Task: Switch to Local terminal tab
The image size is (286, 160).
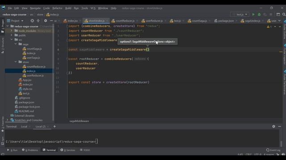Action: [24, 126]
